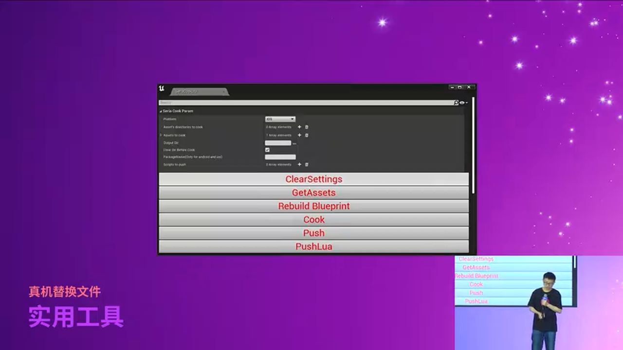Click the PackageName input field
Screen dimensions: 623x350
(280, 157)
